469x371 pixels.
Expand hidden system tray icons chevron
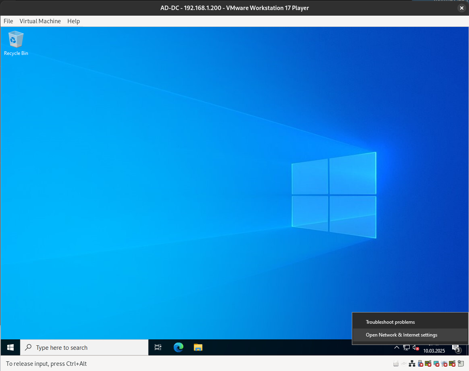[397, 347]
